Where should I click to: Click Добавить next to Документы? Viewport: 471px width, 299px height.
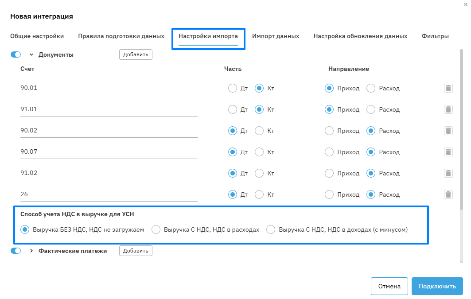136,54
